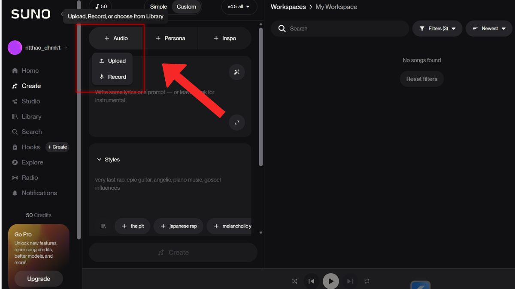Click the expand lyrics box icon
Image resolution: width=515 pixels, height=289 pixels.
[x=236, y=122]
